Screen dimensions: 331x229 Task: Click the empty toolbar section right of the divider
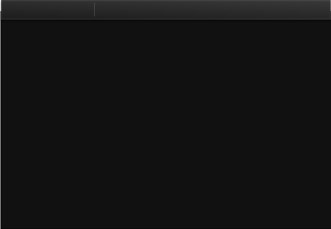click(x=213, y=10)
